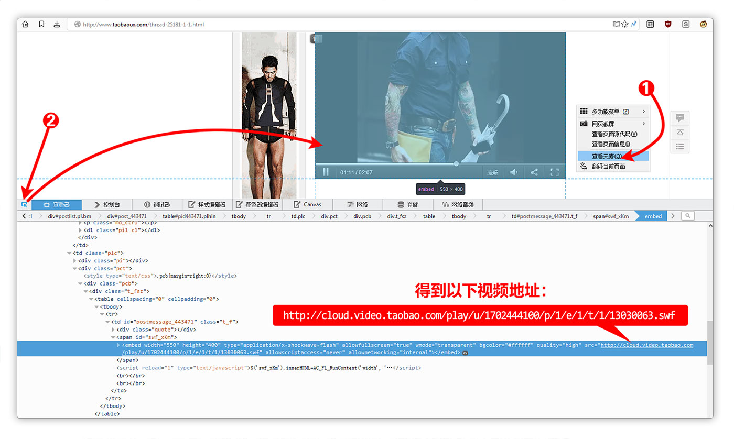Expand the div class="quote" node
Screen dimensions: 734x439
click(x=113, y=330)
